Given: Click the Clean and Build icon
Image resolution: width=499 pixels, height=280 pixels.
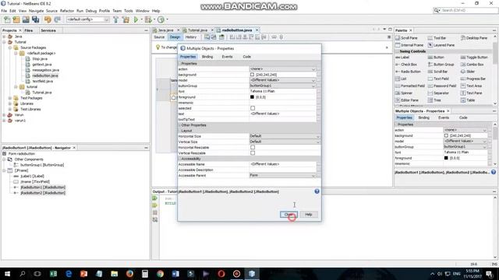Looking at the screenshot, I should [x=126, y=19].
